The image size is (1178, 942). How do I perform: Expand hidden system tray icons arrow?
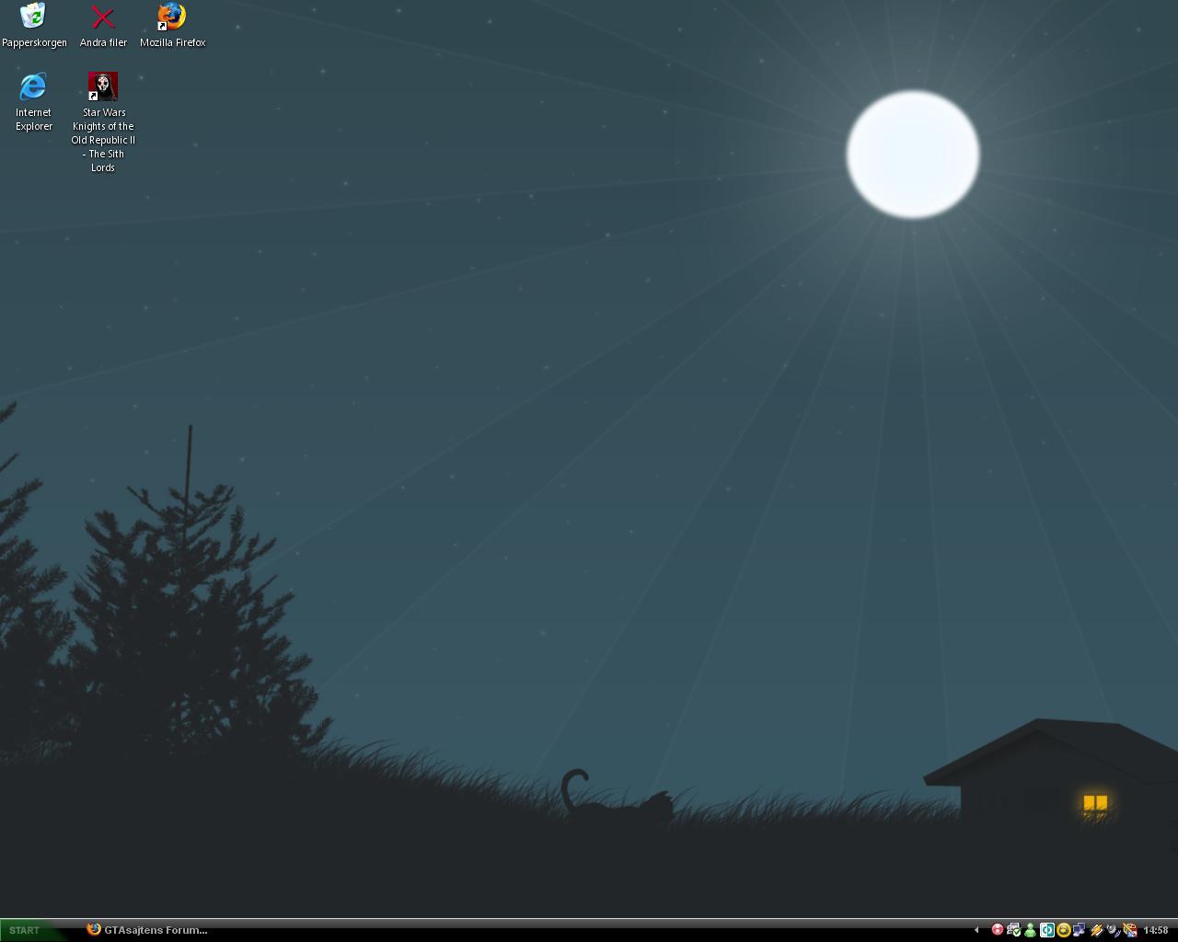point(976,930)
